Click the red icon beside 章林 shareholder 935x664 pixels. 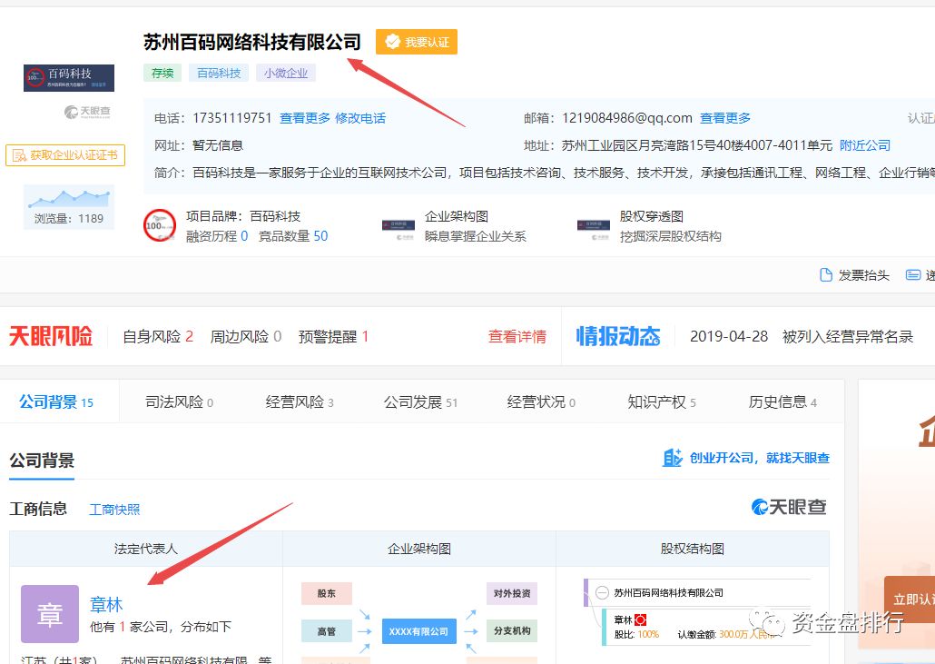pyautogui.click(x=640, y=619)
